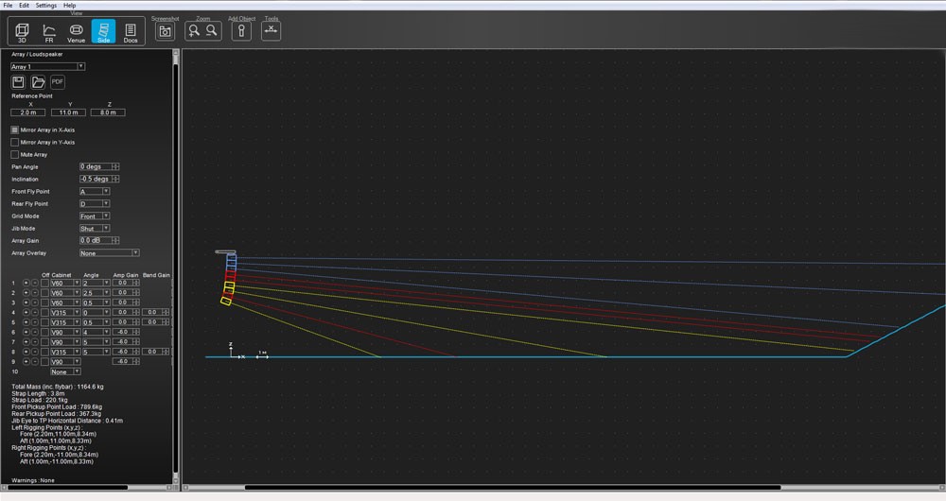The image size is (946, 501).
Task: Take a screenshot with camera icon
Action: (166, 31)
